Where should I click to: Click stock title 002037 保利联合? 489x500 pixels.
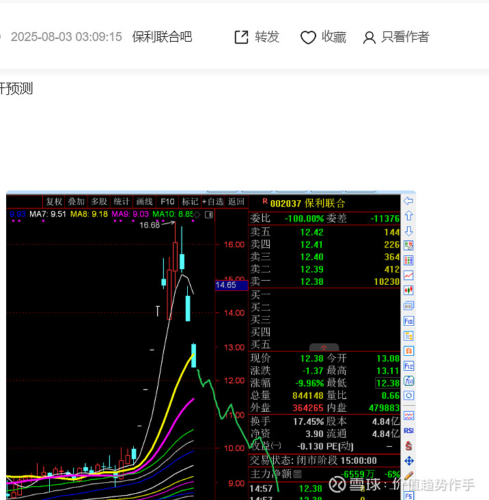pyautogui.click(x=307, y=204)
